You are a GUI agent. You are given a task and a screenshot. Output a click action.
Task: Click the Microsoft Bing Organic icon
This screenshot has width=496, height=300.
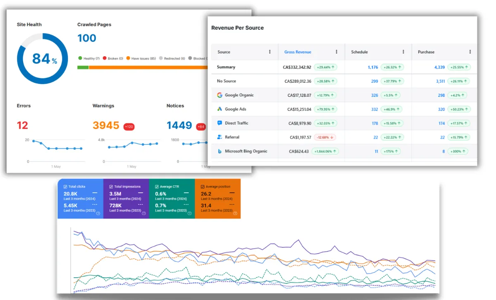click(220, 151)
